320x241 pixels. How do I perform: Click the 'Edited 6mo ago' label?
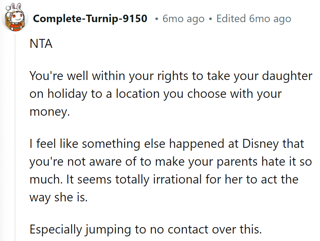click(253, 19)
